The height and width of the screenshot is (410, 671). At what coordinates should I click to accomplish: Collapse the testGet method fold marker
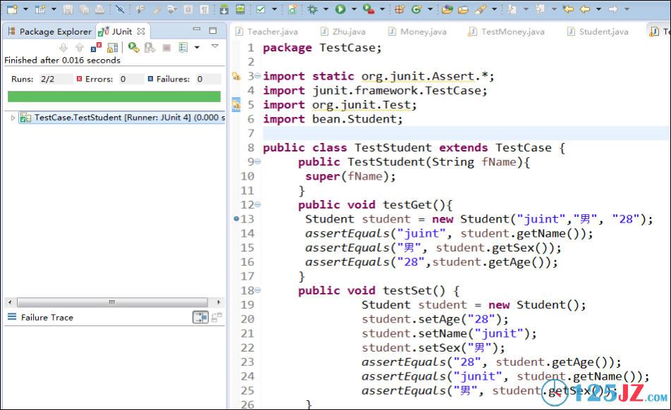(x=258, y=204)
